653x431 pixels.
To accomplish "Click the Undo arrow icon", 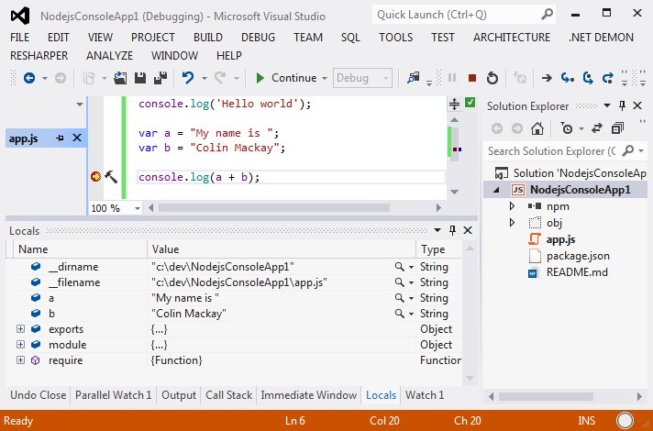I will click(x=188, y=78).
